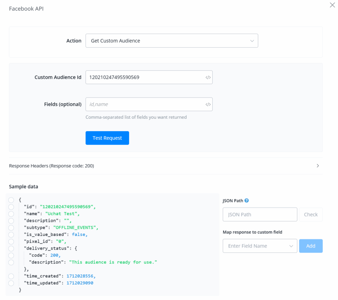This screenshot has width=338, height=300.
Task: Click the JSON Path help icon
Action: point(247,200)
